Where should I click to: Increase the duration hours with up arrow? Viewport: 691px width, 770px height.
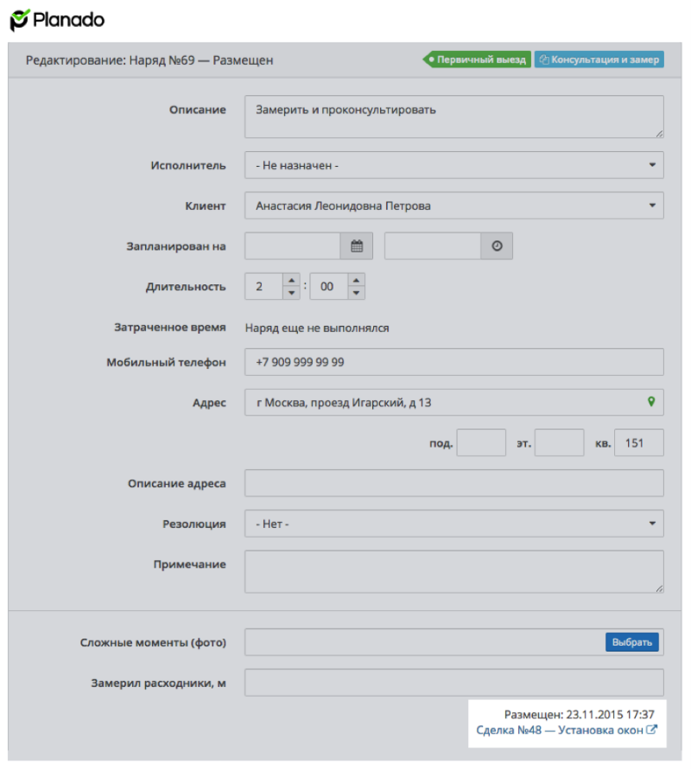[x=292, y=280]
